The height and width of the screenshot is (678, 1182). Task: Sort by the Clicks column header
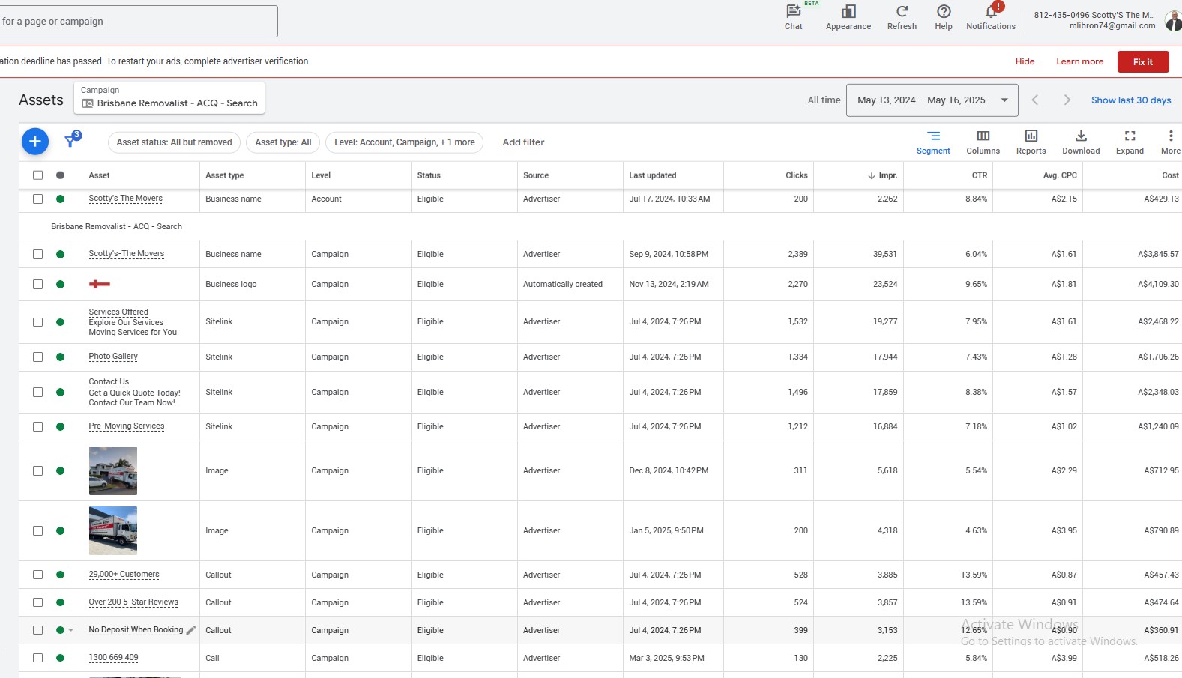797,175
